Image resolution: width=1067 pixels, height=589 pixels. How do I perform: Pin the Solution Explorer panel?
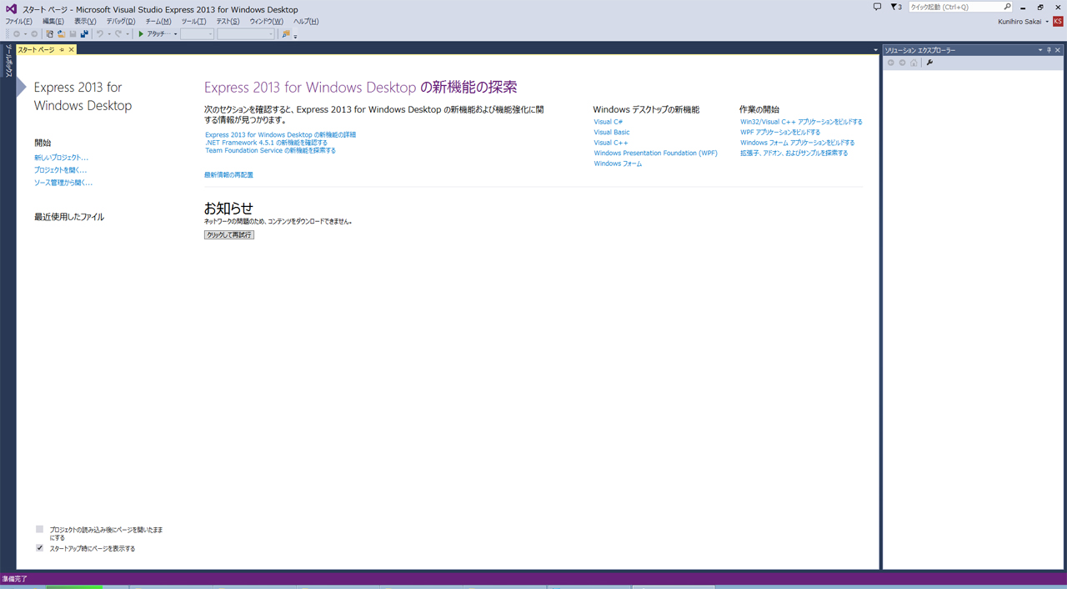pos(1049,50)
